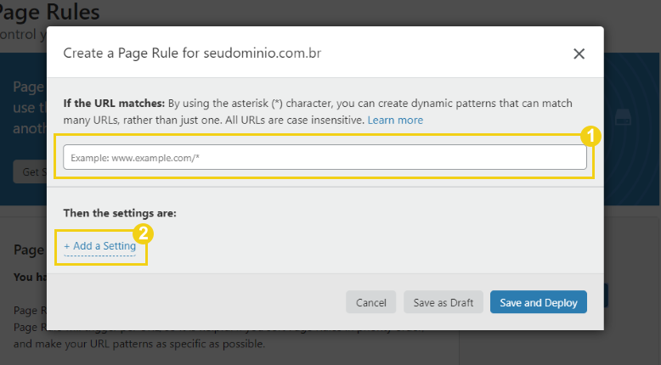Viewport: 661px width, 365px height.
Task: Cancel the page rule creation
Action: point(371,302)
